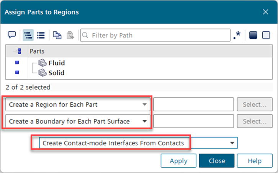Click the column selection header icon

(x=17, y=51)
